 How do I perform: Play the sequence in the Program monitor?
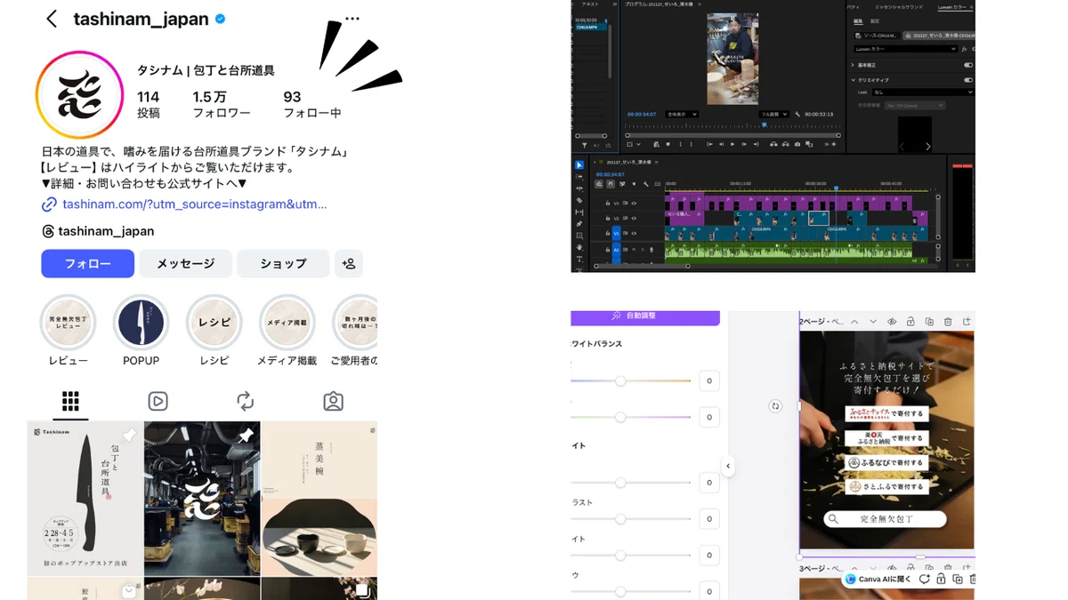(x=732, y=144)
